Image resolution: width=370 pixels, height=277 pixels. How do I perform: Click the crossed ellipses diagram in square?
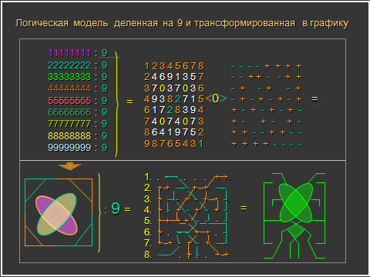point(59,212)
